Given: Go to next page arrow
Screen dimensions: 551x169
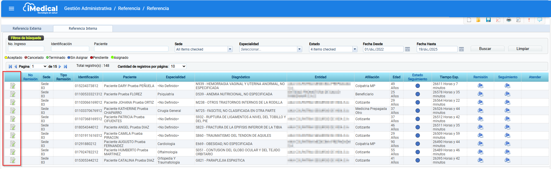Looking at the screenshot, I should [x=60, y=67].
